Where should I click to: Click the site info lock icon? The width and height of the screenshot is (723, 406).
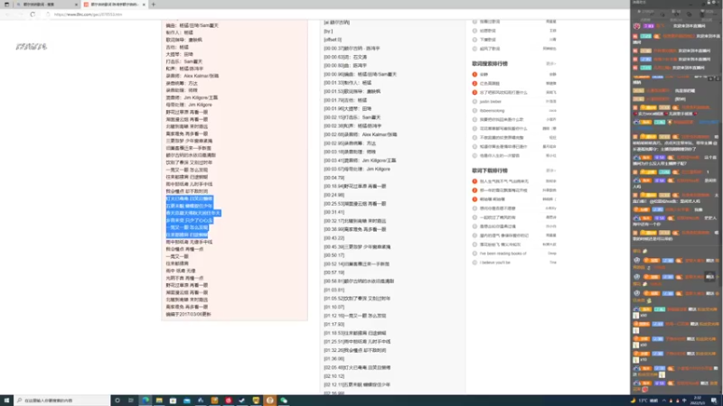click(x=48, y=14)
